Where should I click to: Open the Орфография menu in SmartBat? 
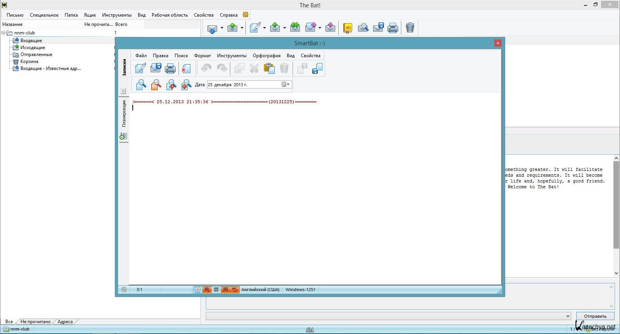(267, 56)
